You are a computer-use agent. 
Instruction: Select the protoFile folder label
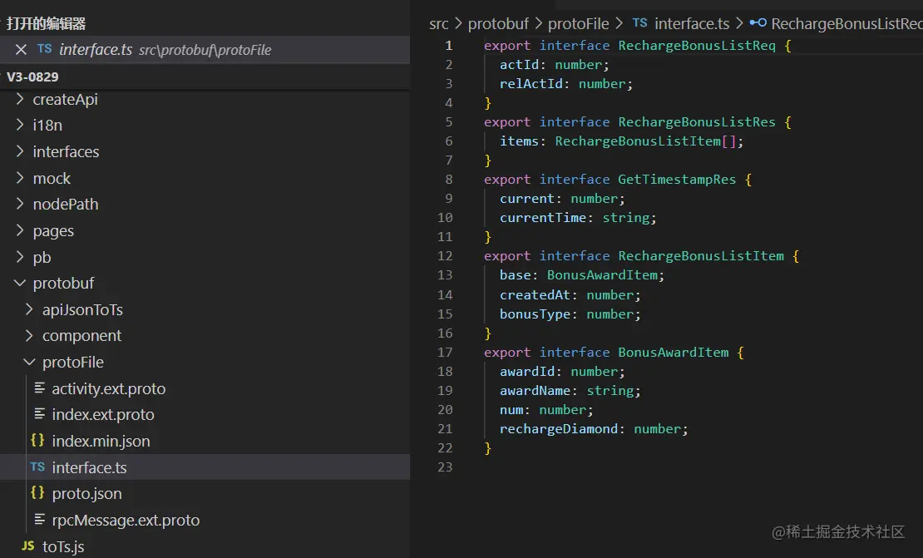click(x=73, y=362)
